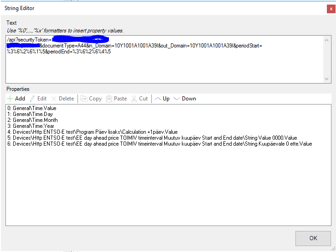Move property down with Down arrow
This screenshot has height=252, width=336.
177,99
